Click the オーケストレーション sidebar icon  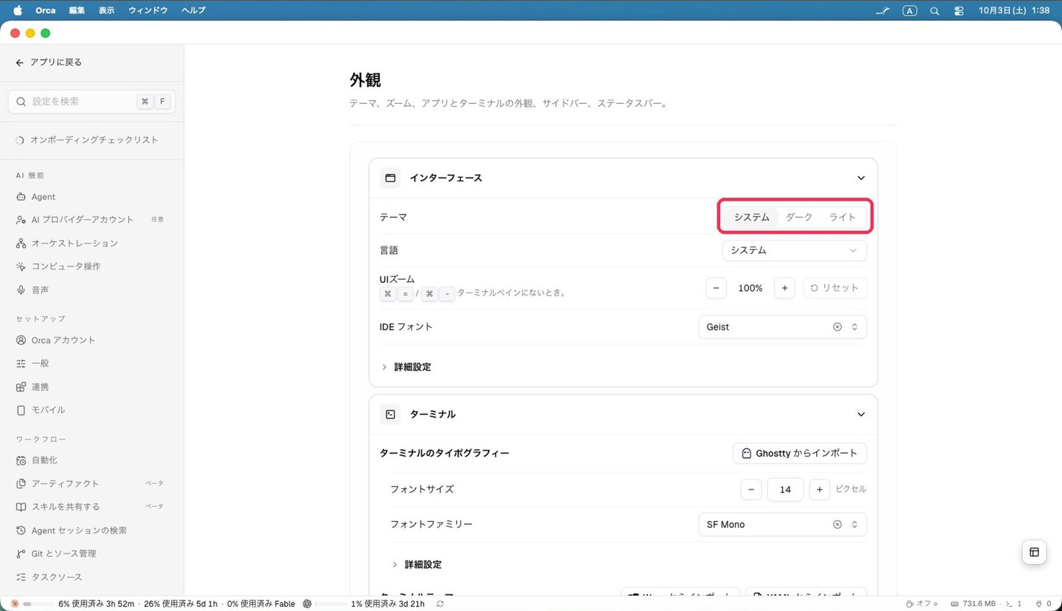21,243
